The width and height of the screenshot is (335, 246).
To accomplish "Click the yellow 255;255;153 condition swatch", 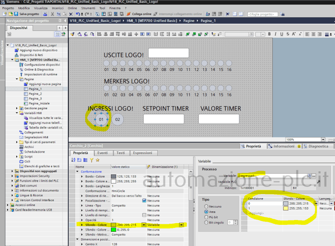I will pyautogui.click(x=286, y=208).
